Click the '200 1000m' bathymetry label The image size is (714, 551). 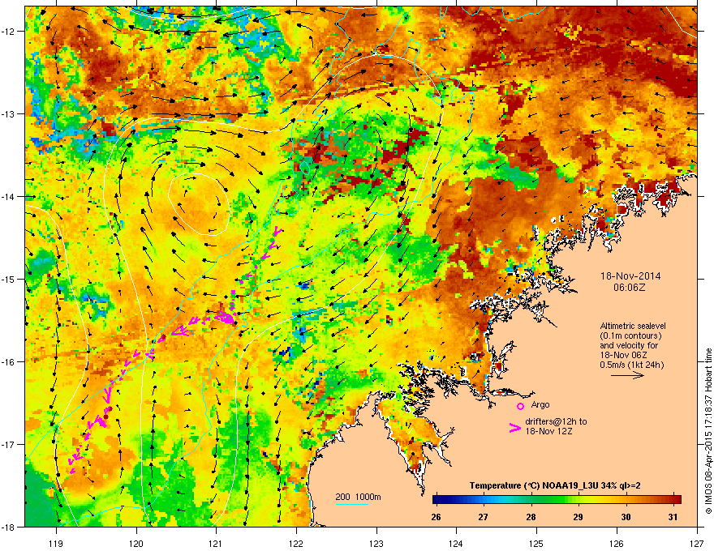(x=358, y=497)
